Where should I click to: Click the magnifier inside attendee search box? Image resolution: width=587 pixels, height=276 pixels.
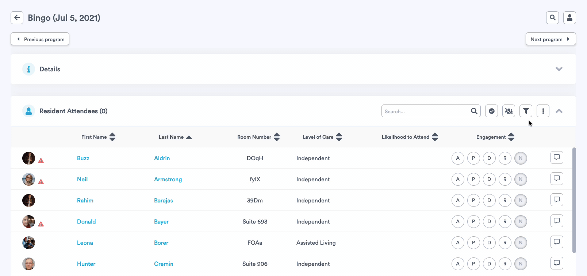pyautogui.click(x=474, y=111)
